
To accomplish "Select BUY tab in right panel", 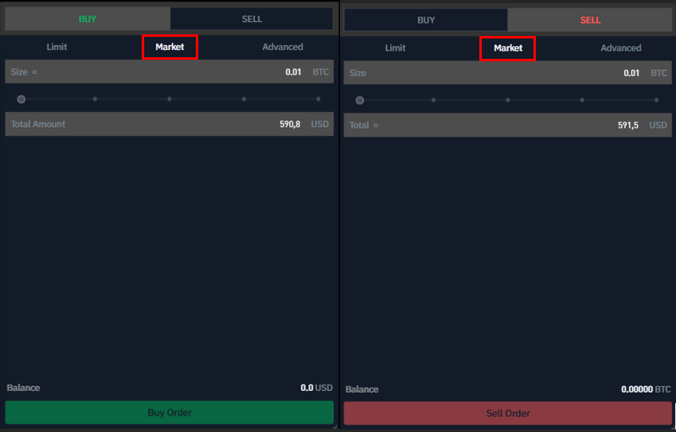I will click(x=426, y=20).
